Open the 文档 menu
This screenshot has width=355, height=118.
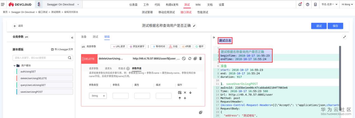[x=210, y=4]
